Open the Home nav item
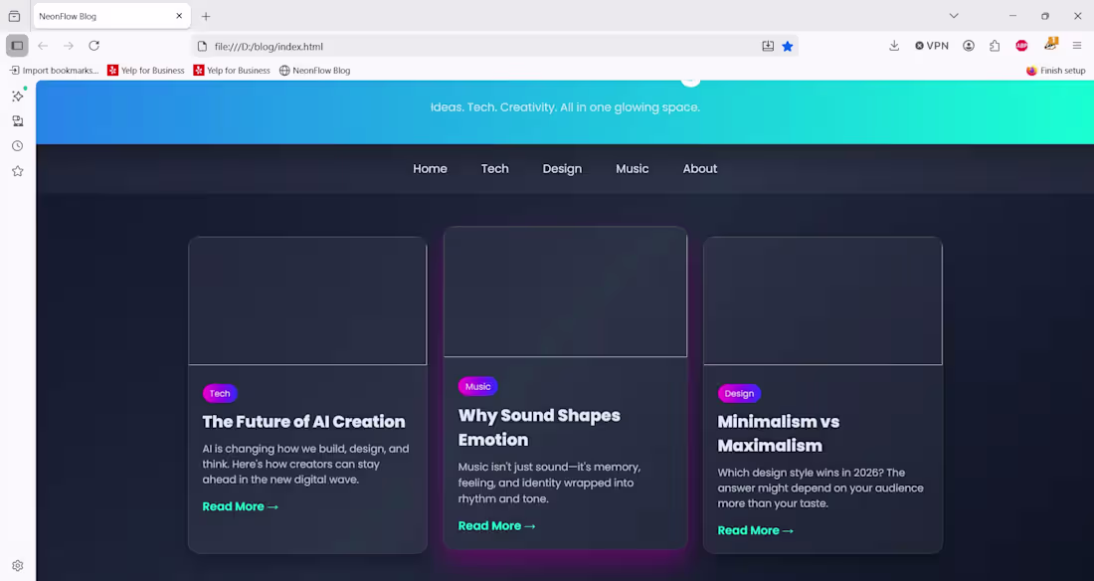 tap(430, 169)
